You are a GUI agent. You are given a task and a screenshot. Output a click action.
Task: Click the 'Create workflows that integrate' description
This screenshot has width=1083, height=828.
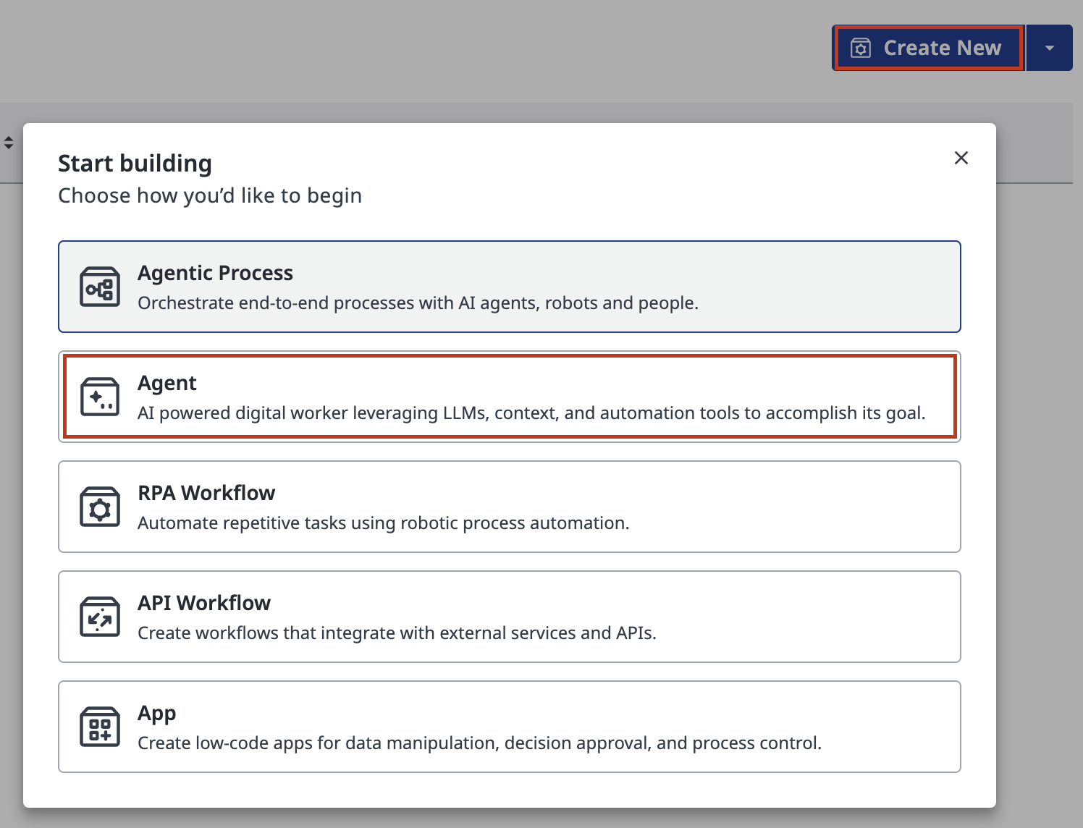(397, 633)
